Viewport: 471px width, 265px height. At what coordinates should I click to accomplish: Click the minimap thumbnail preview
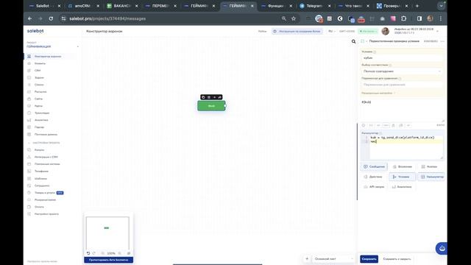[x=107, y=233]
